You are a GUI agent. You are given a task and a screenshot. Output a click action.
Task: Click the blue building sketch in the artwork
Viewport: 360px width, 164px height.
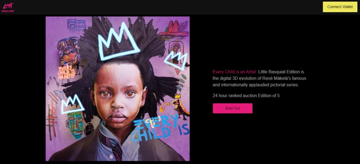click(x=76, y=25)
